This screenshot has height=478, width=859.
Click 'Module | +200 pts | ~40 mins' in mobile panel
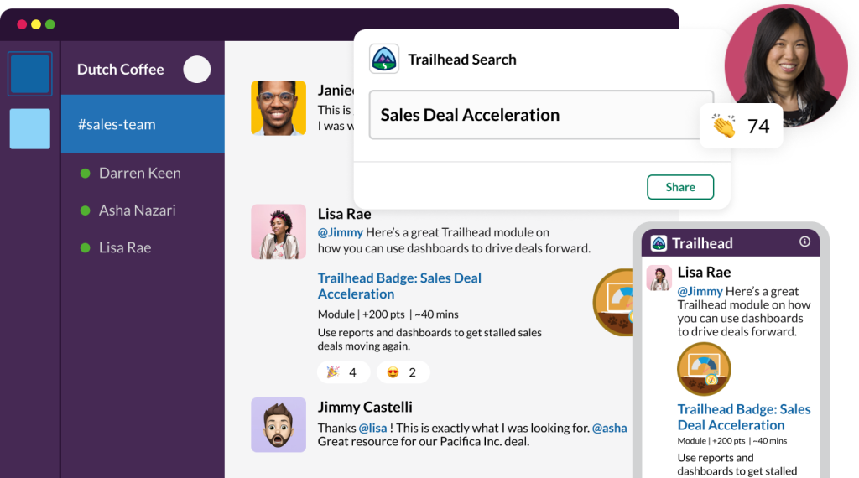(731, 441)
